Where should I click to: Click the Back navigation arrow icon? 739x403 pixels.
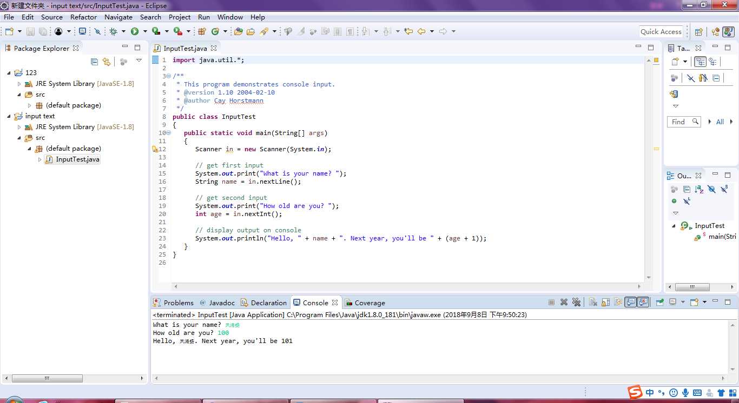[421, 31]
